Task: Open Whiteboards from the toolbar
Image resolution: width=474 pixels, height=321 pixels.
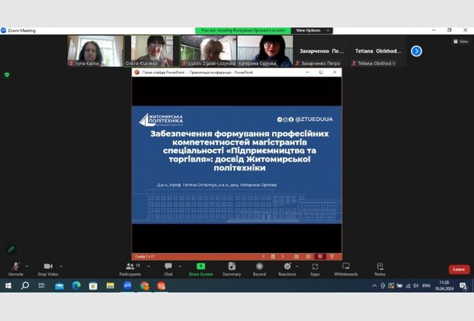Action: click(346, 266)
